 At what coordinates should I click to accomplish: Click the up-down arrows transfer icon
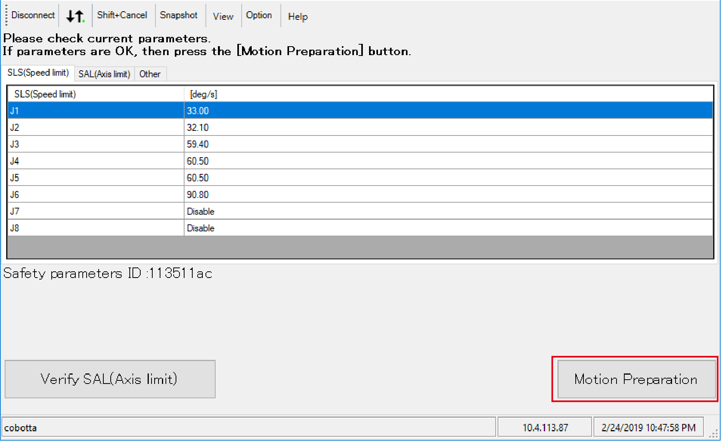[75, 16]
